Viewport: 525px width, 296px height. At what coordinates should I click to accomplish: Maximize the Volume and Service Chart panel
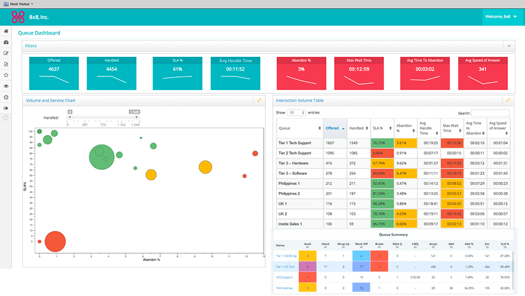pos(259,100)
